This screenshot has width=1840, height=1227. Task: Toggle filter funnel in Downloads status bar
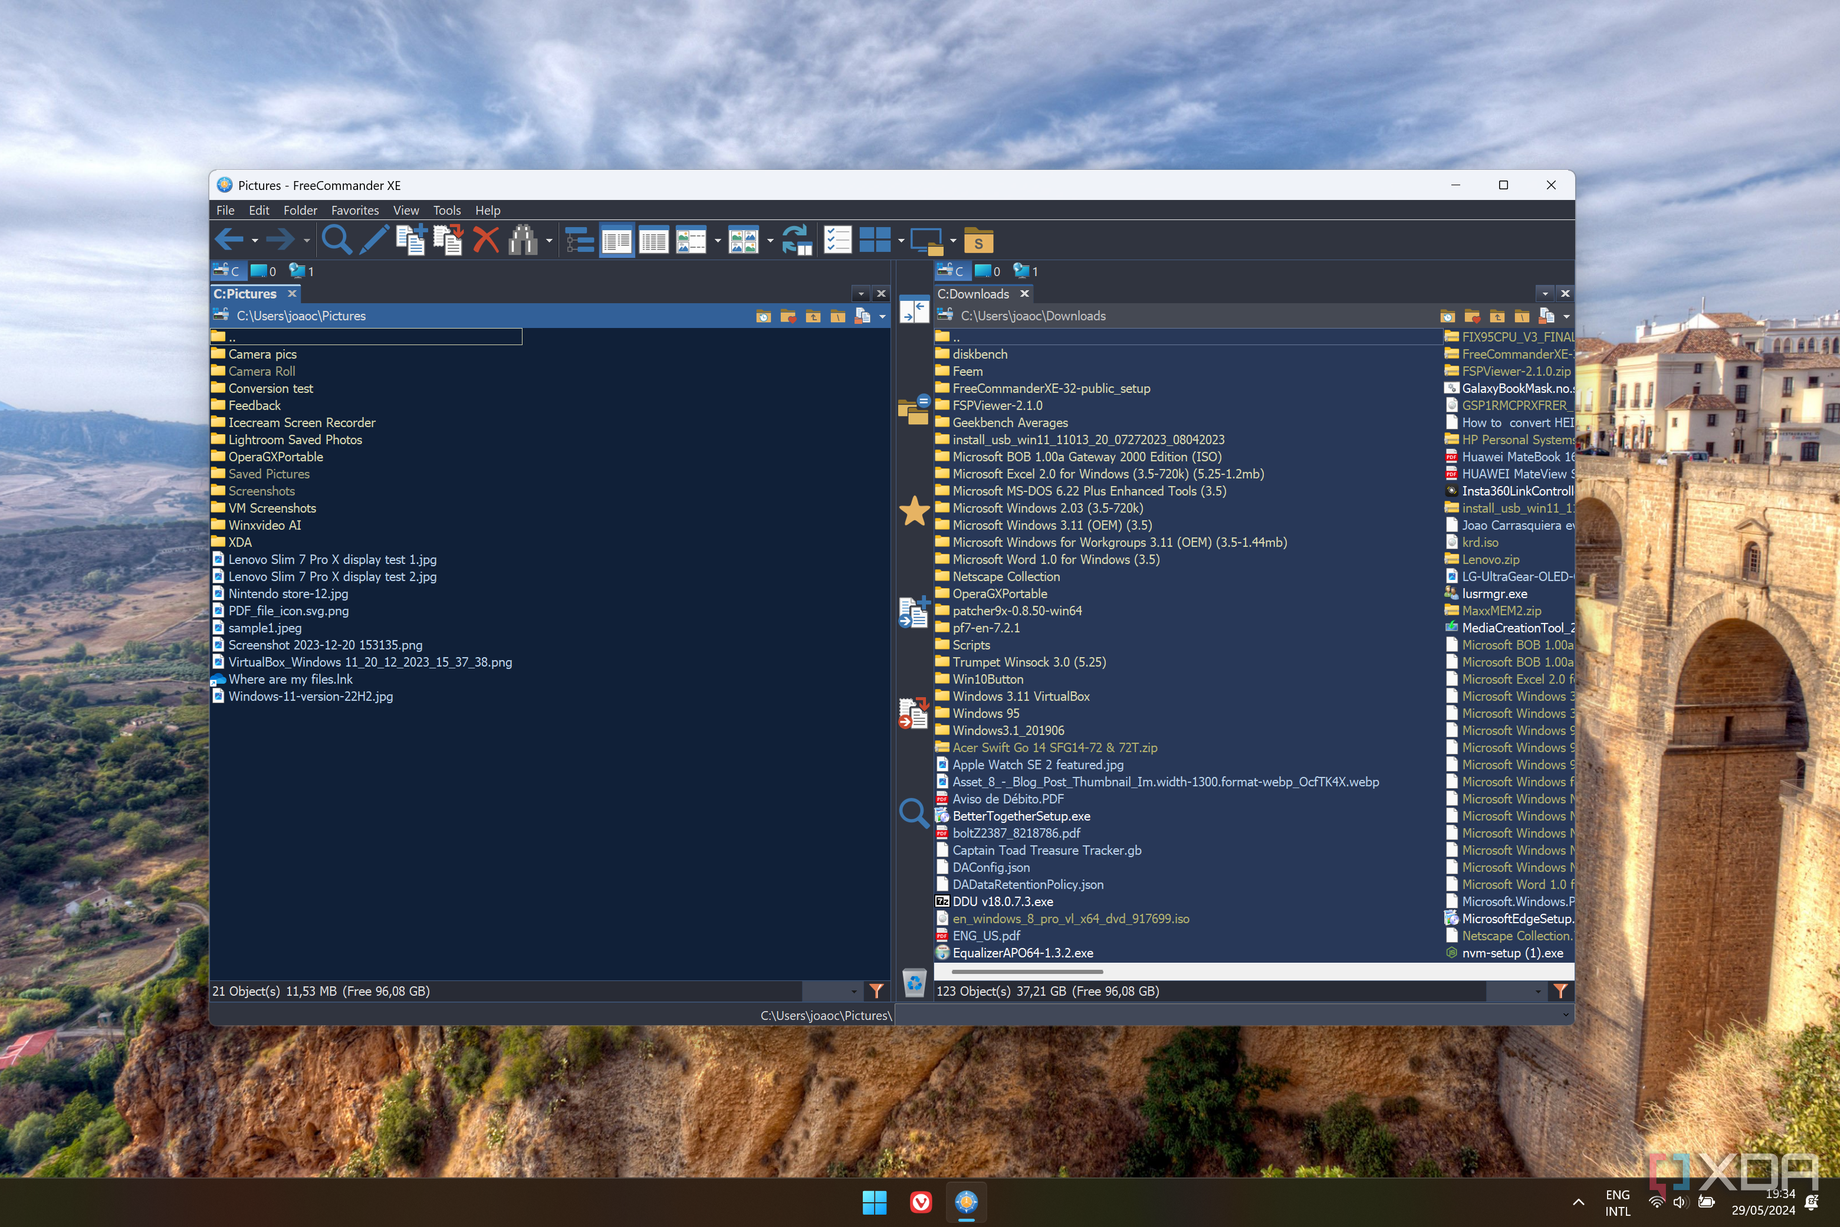tap(1560, 990)
